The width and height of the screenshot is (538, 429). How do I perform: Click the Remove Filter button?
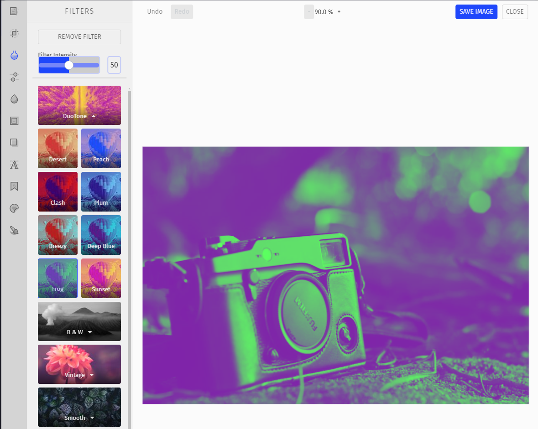79,36
